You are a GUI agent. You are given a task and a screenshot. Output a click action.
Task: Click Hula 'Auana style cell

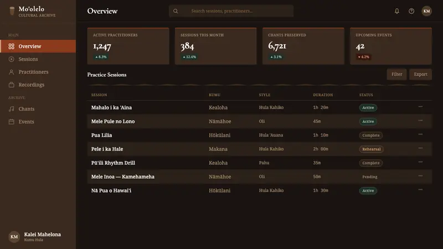[271, 135]
